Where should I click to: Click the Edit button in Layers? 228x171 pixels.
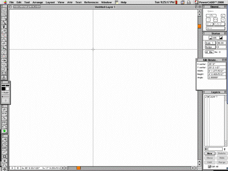tap(210, 162)
